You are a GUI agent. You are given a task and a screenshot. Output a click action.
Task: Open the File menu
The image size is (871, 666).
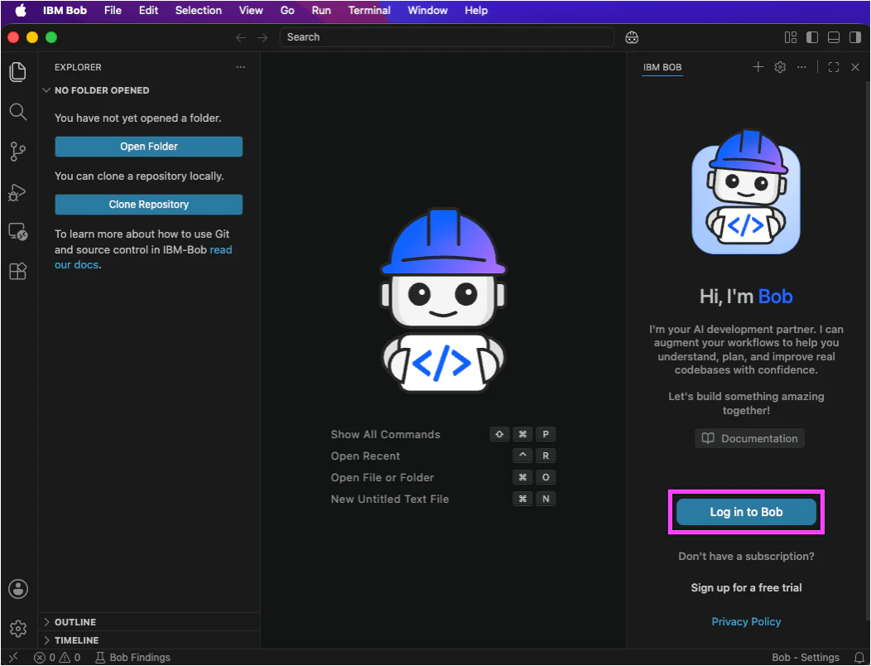[113, 10]
